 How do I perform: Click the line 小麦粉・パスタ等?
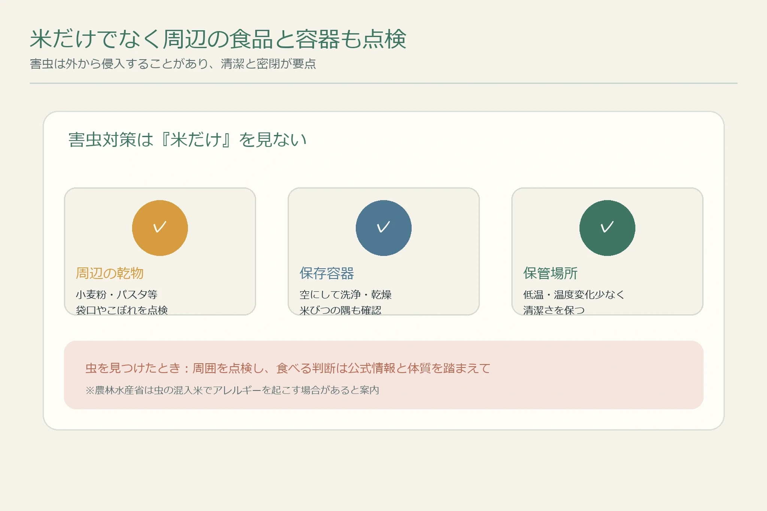[x=116, y=295]
